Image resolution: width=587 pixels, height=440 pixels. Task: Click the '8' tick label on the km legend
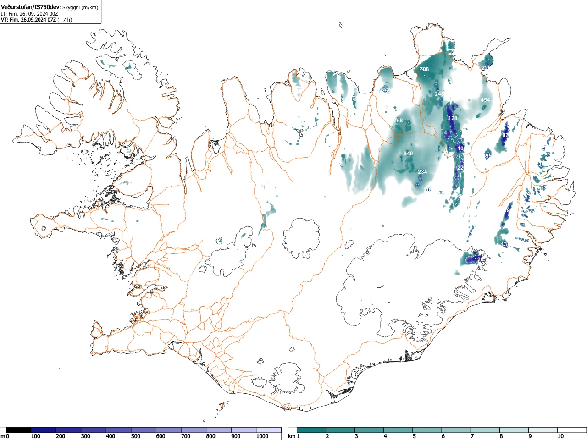point(501,436)
